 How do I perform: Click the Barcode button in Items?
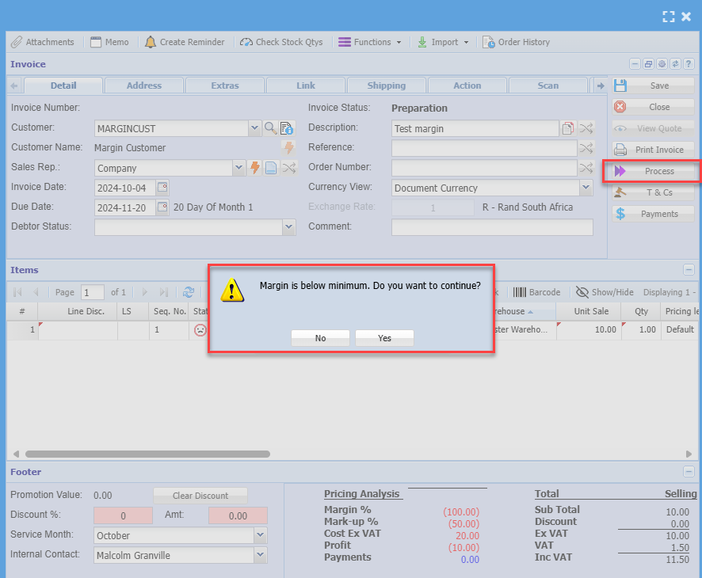click(536, 292)
